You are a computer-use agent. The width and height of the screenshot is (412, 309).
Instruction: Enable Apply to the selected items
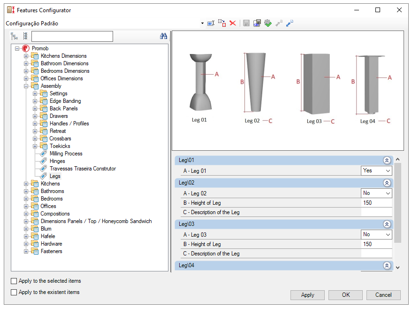click(x=14, y=281)
